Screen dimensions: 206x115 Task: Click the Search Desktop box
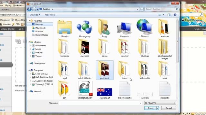tap(162, 9)
